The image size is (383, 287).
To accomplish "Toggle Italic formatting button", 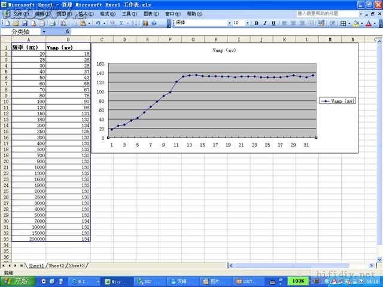I will (x=265, y=23).
